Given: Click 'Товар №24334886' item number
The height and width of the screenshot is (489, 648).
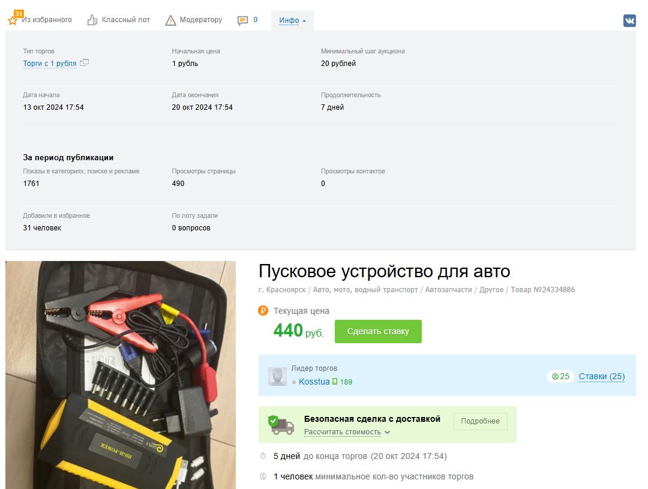Looking at the screenshot, I should pos(542,290).
